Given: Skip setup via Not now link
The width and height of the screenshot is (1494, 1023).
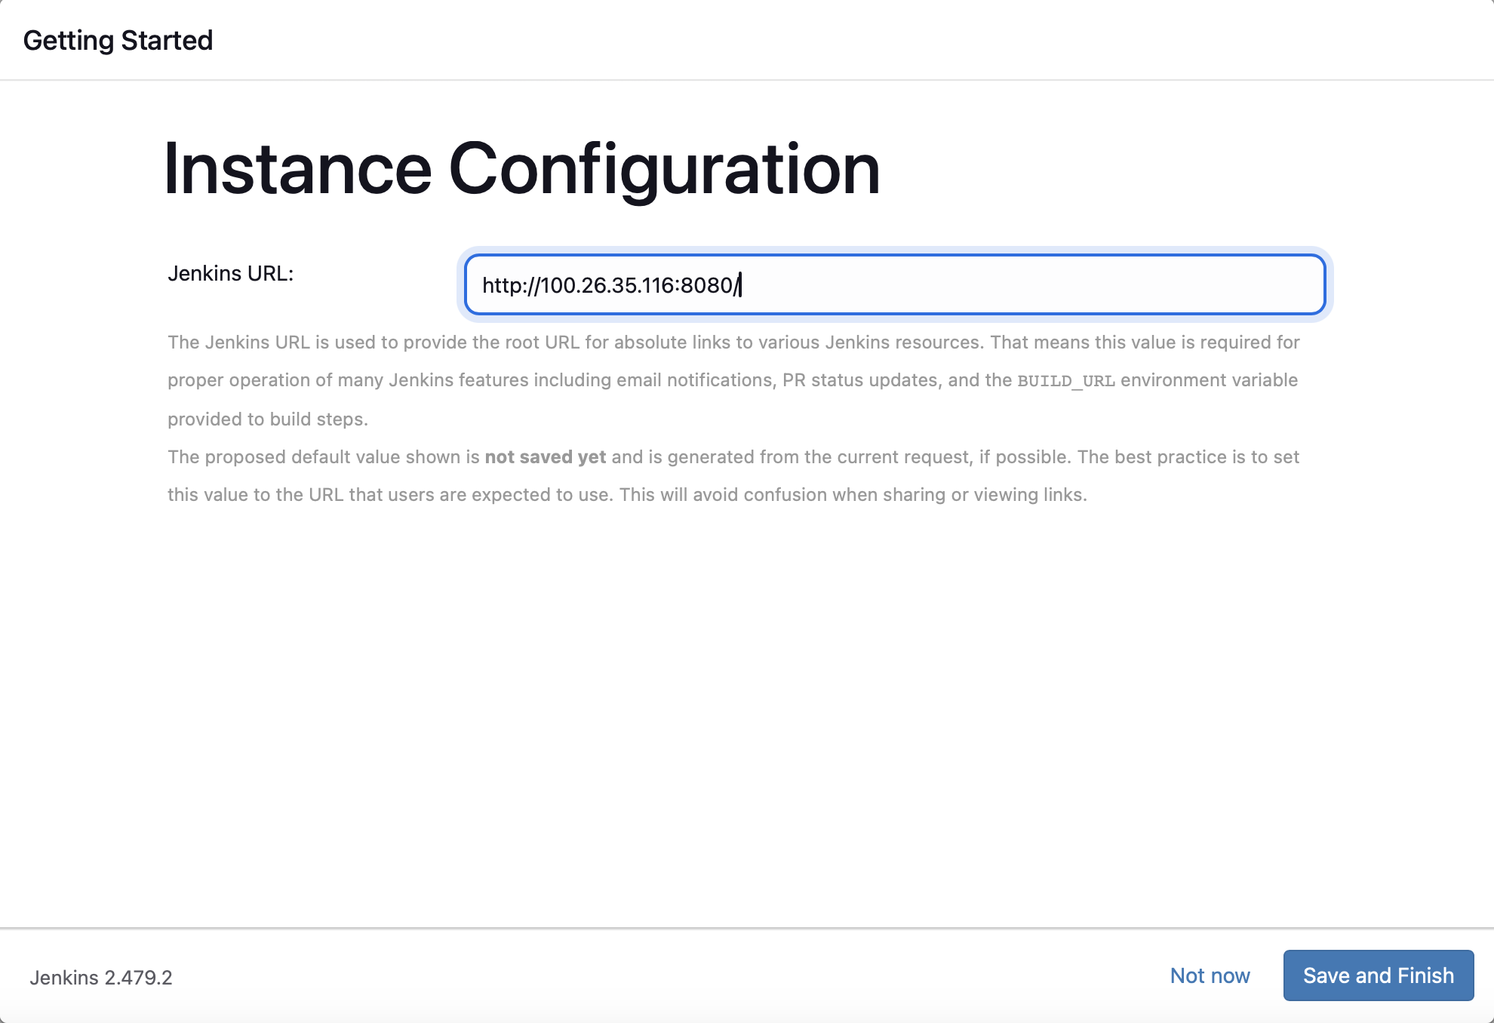Looking at the screenshot, I should point(1210,975).
